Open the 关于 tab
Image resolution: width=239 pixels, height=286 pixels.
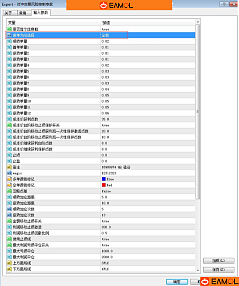pos(10,13)
